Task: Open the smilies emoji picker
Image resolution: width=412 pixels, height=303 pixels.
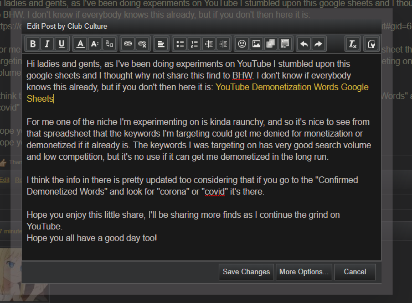Action: pos(242,44)
